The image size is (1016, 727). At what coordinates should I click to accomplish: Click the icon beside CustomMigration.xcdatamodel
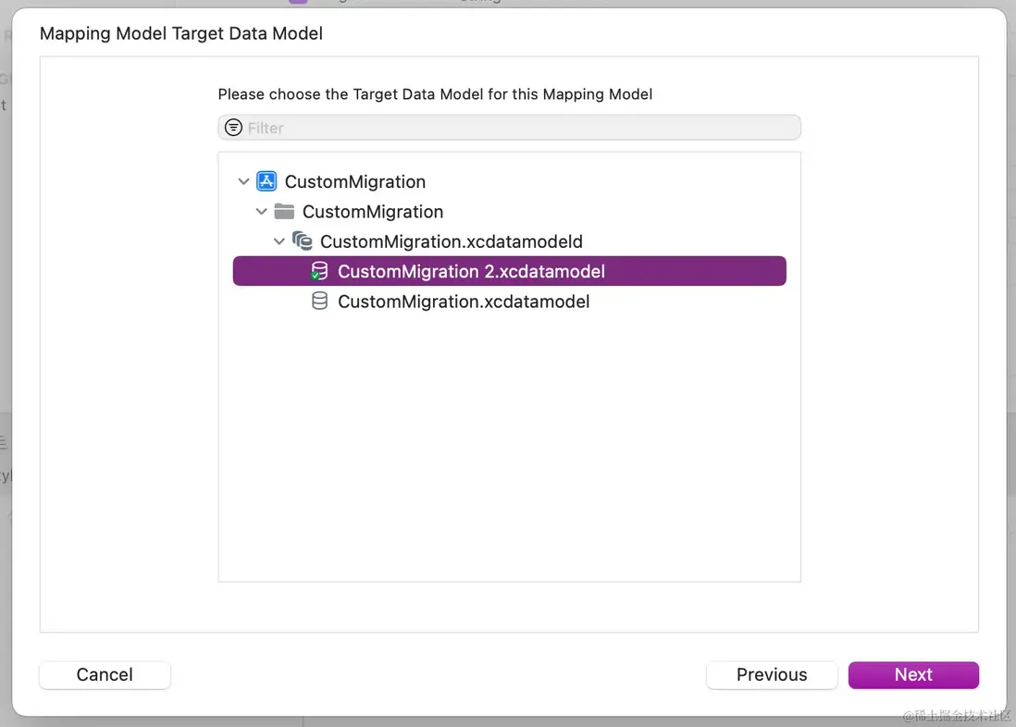tap(319, 302)
